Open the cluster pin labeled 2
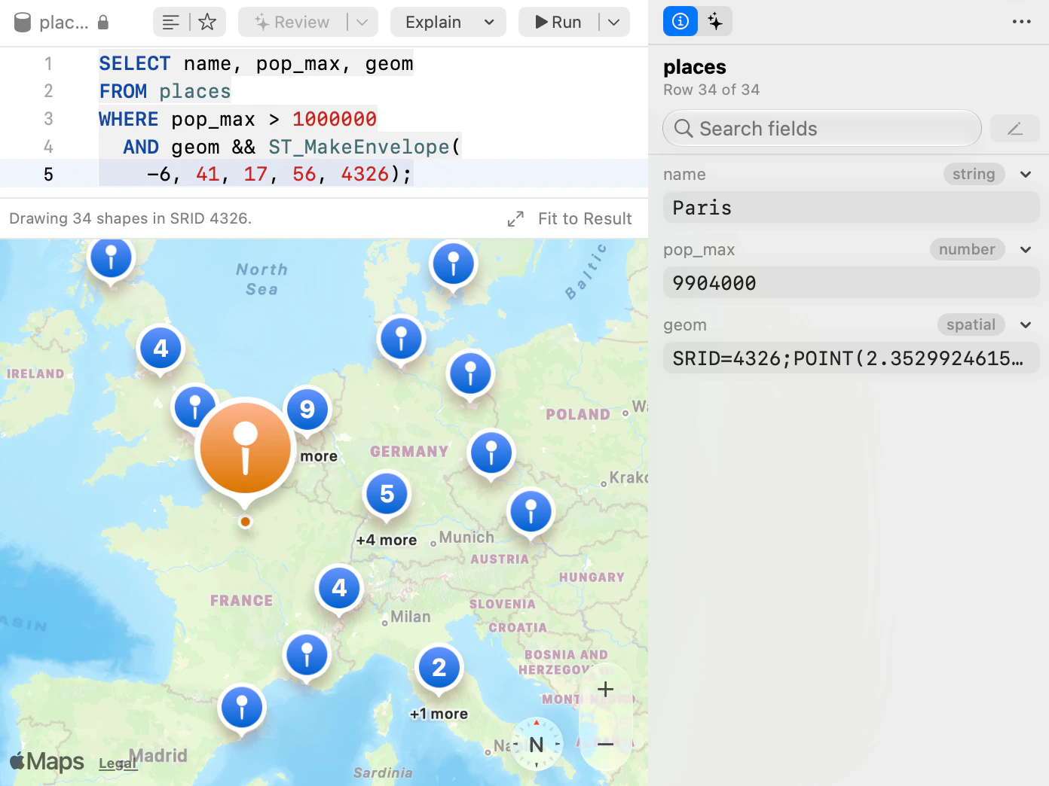Viewport: 1049px width, 786px height. pos(439,669)
